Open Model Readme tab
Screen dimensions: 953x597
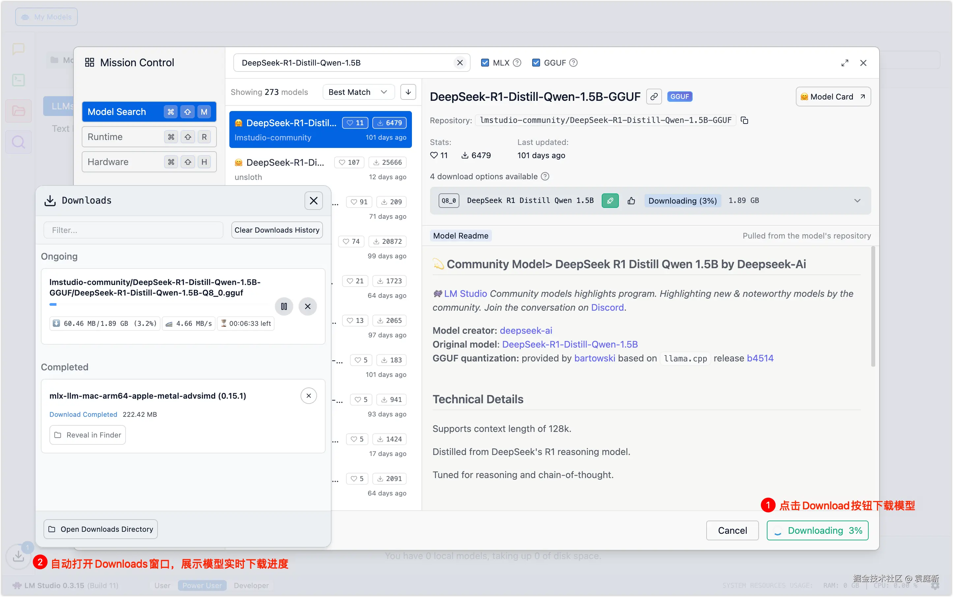pyautogui.click(x=460, y=236)
